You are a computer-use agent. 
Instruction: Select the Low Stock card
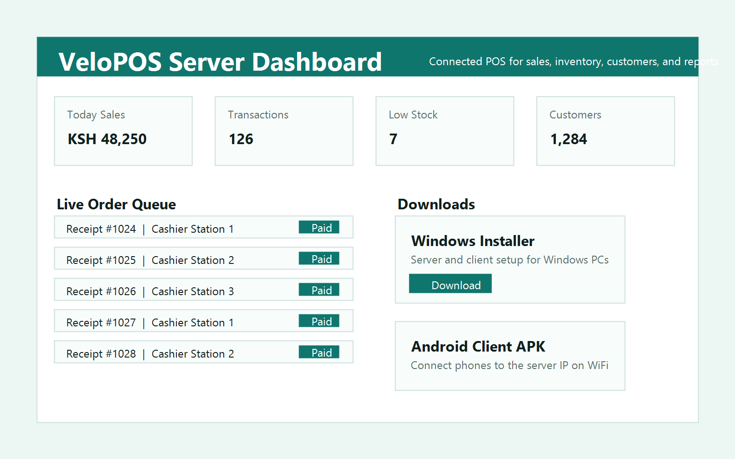[445, 131]
